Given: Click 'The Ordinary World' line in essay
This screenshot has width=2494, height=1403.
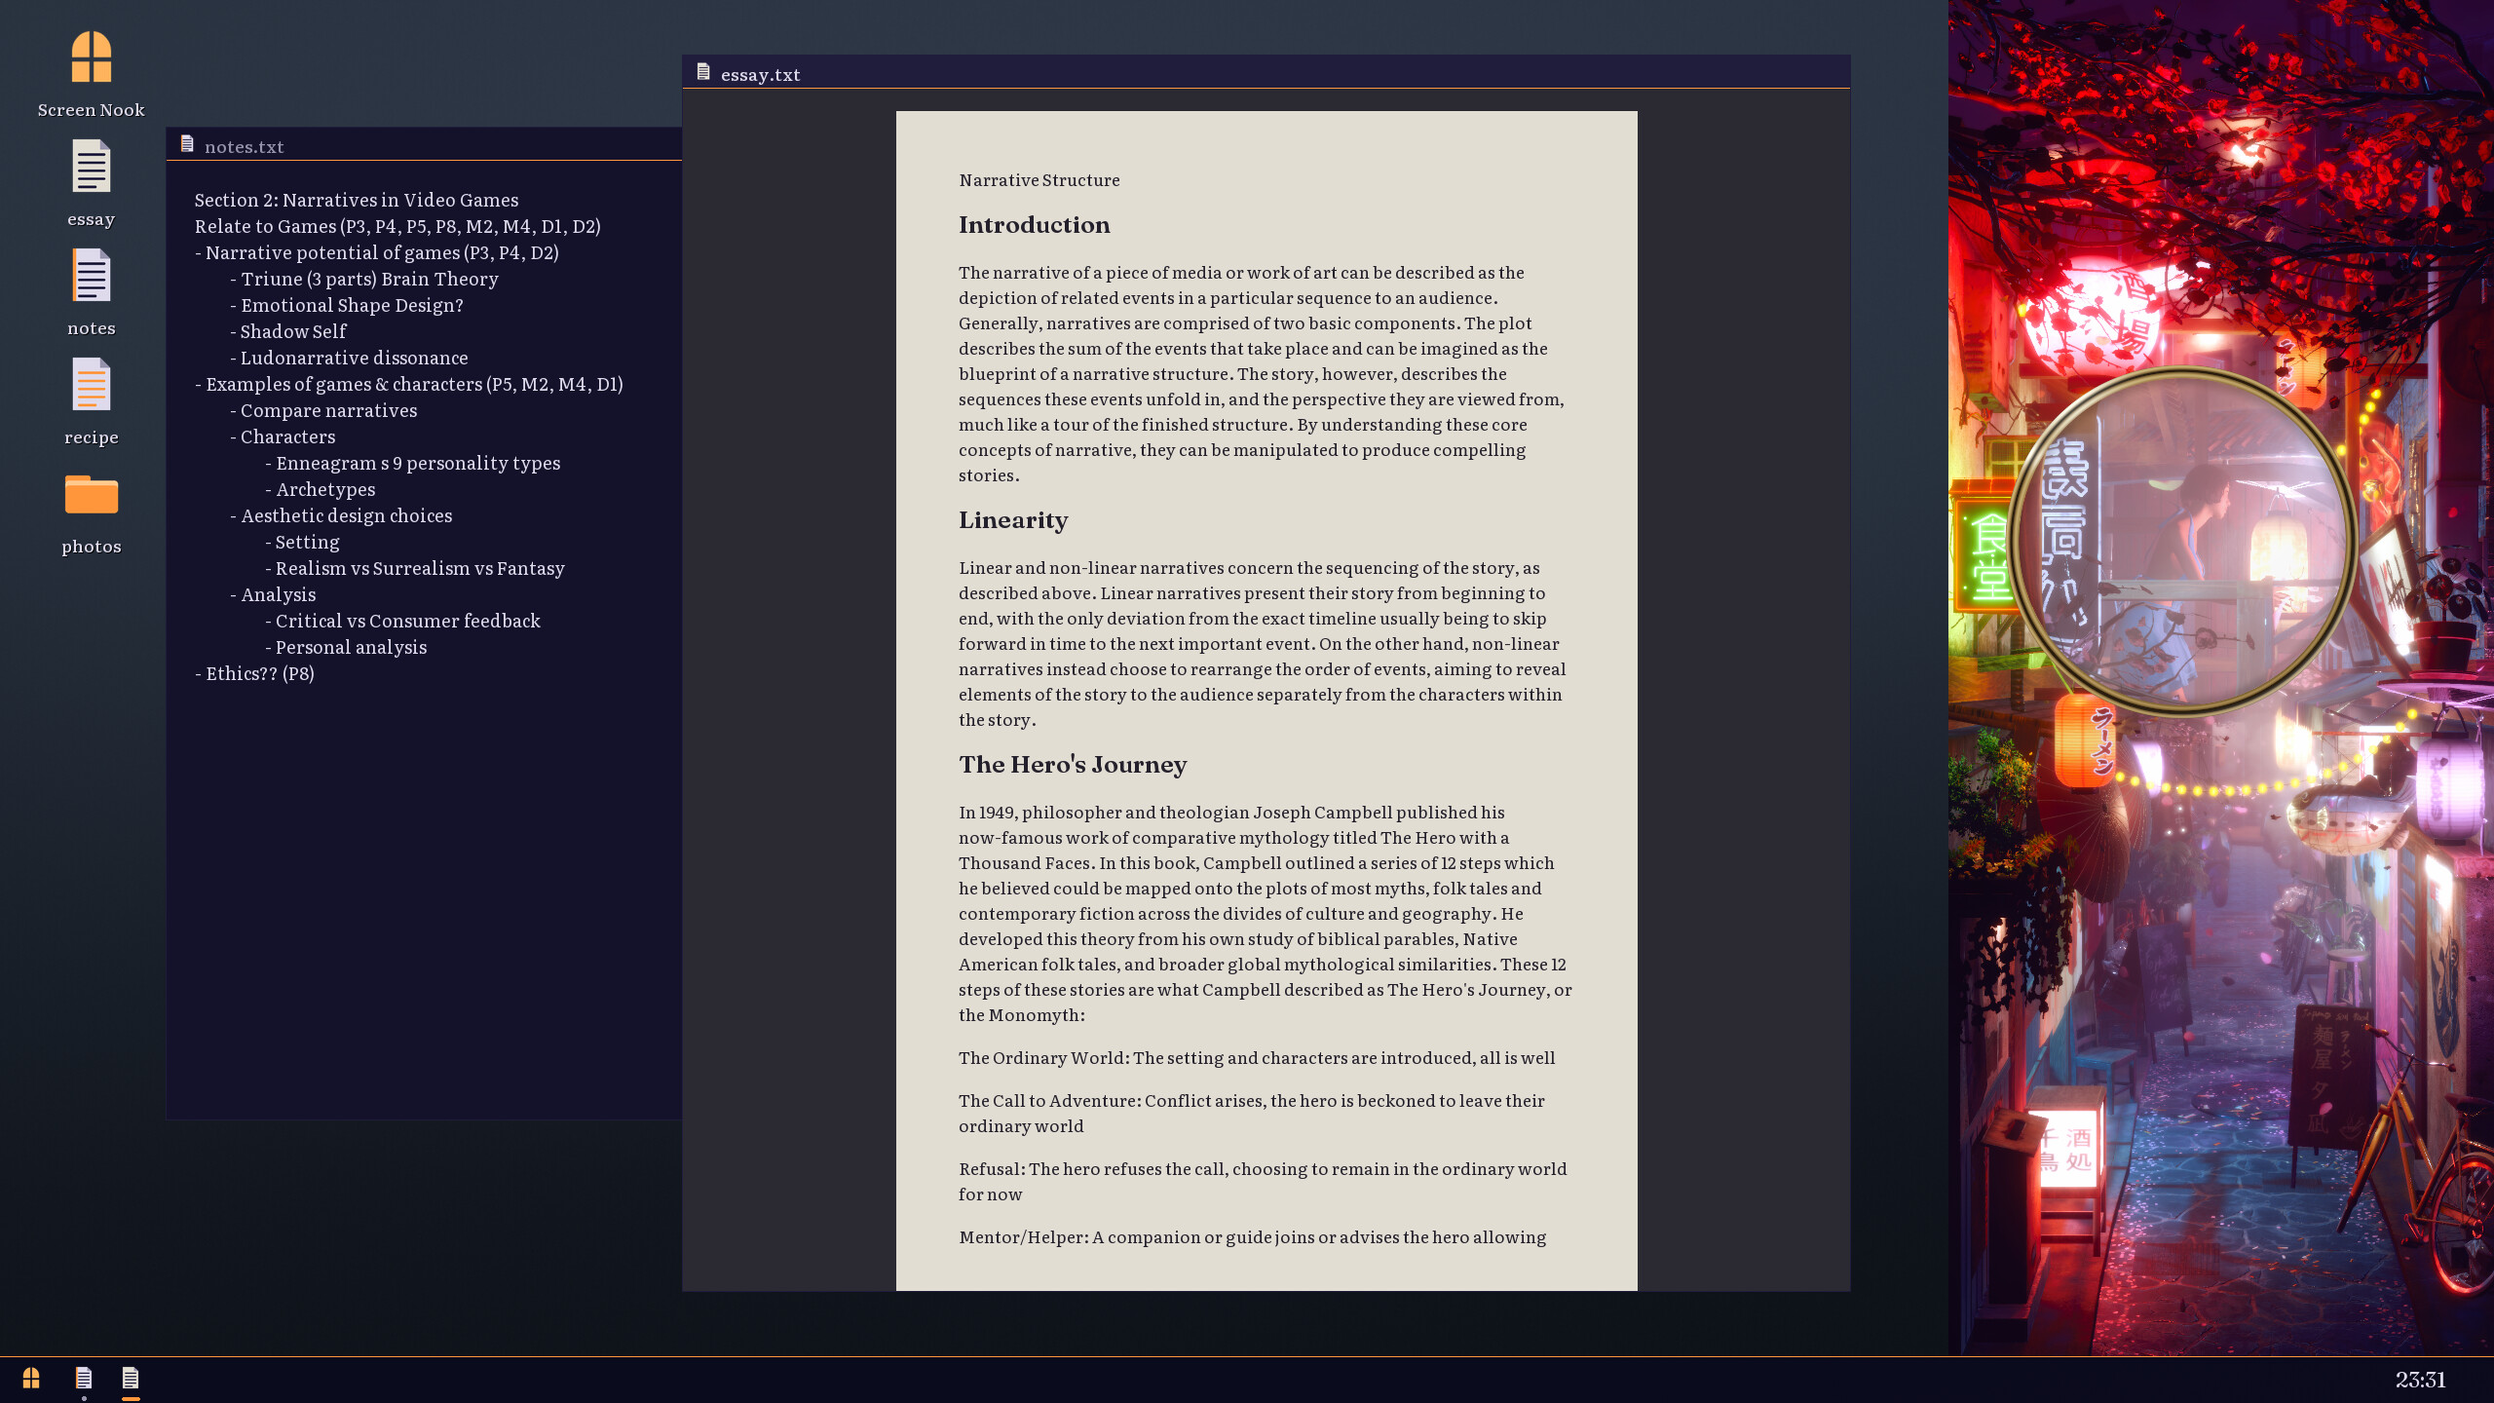Looking at the screenshot, I should (x=1257, y=1058).
